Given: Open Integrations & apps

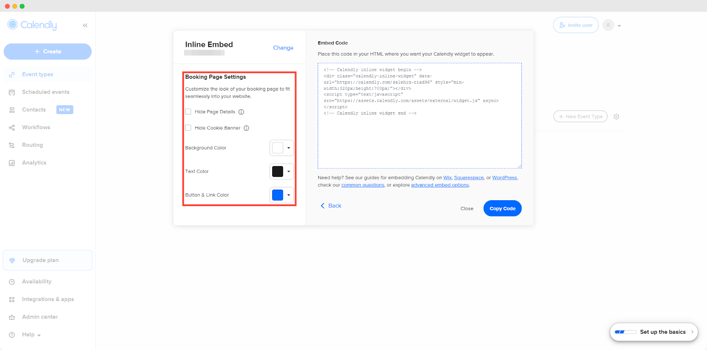Looking at the screenshot, I should tap(48, 299).
